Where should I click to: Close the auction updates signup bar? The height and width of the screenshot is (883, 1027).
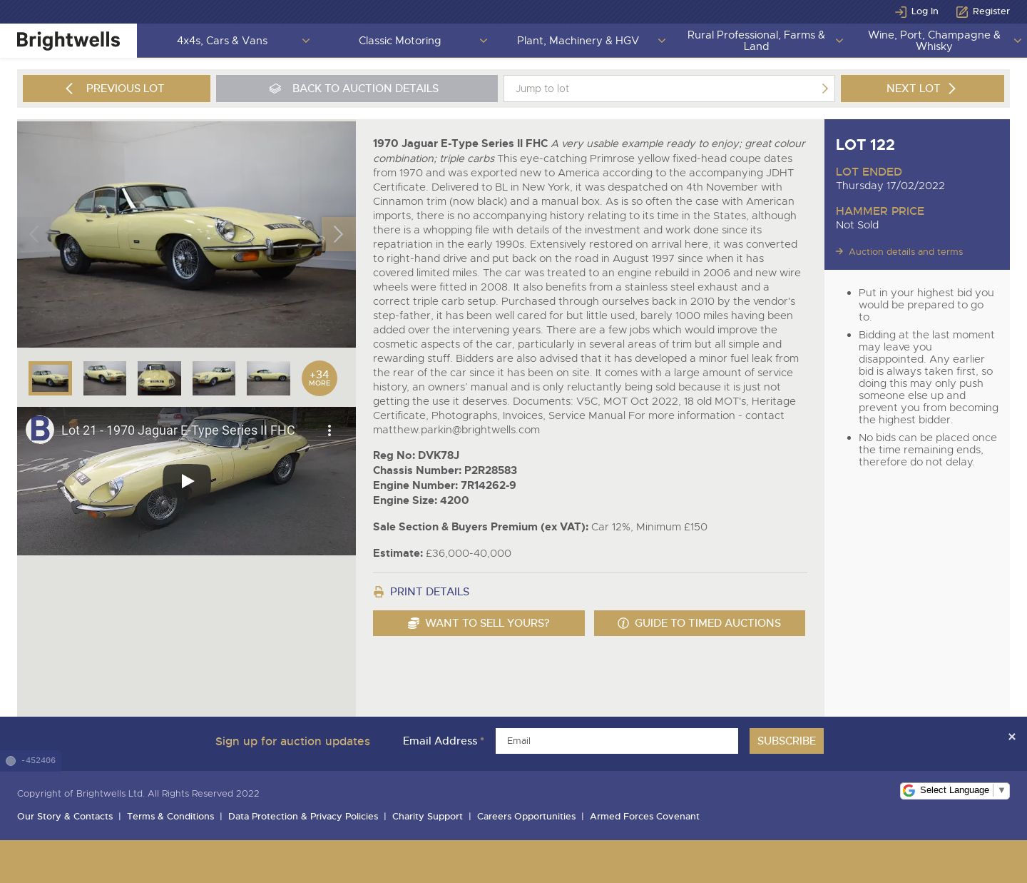click(x=1011, y=737)
